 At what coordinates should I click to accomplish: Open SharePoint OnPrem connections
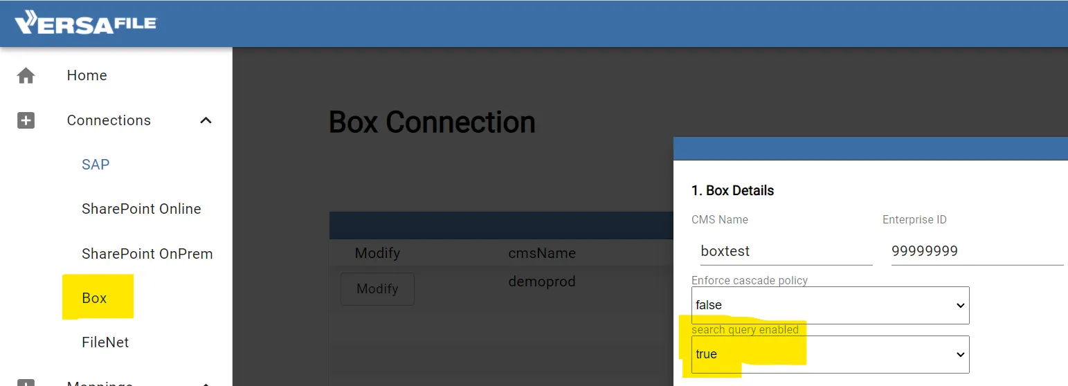click(x=147, y=254)
